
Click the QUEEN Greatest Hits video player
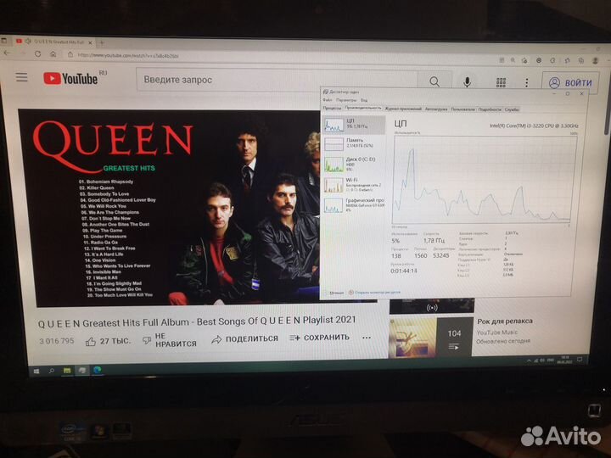coord(169,207)
